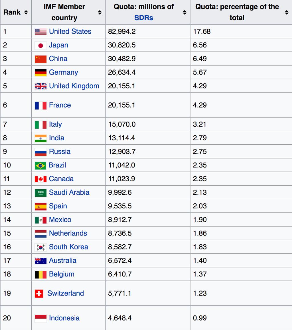The height and width of the screenshot is (330, 292).
Task: Go to the France article link
Action: pos(60,105)
